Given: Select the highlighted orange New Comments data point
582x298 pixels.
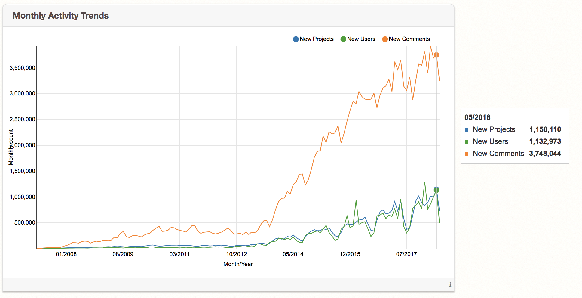Looking at the screenshot, I should pos(437,55).
